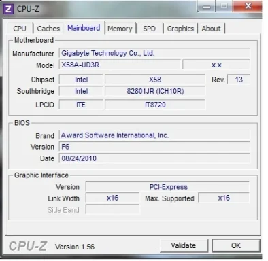Image resolution: width=268 pixels, height=261 pixels.
Task: Switch to the CPU tab
Action: tap(20, 29)
